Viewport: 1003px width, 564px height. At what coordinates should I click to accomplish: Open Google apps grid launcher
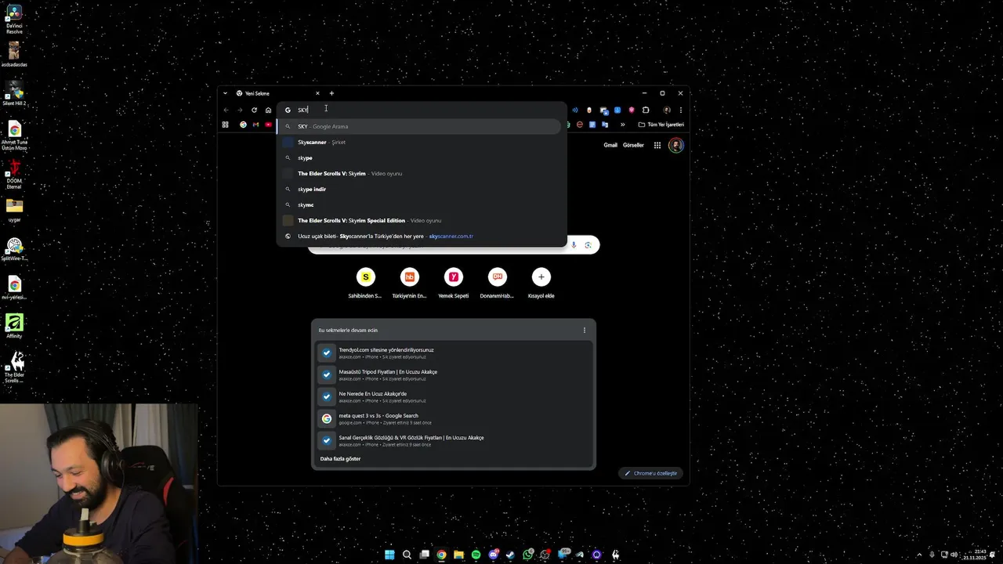point(657,145)
